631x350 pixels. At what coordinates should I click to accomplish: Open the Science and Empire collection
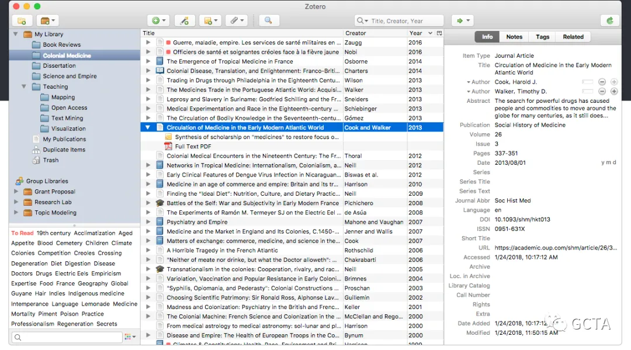tap(70, 76)
